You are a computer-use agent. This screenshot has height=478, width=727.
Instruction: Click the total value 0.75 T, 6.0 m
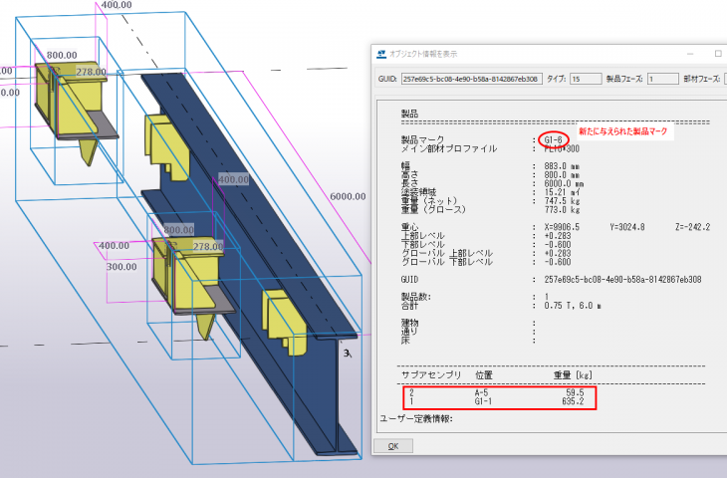point(573,306)
